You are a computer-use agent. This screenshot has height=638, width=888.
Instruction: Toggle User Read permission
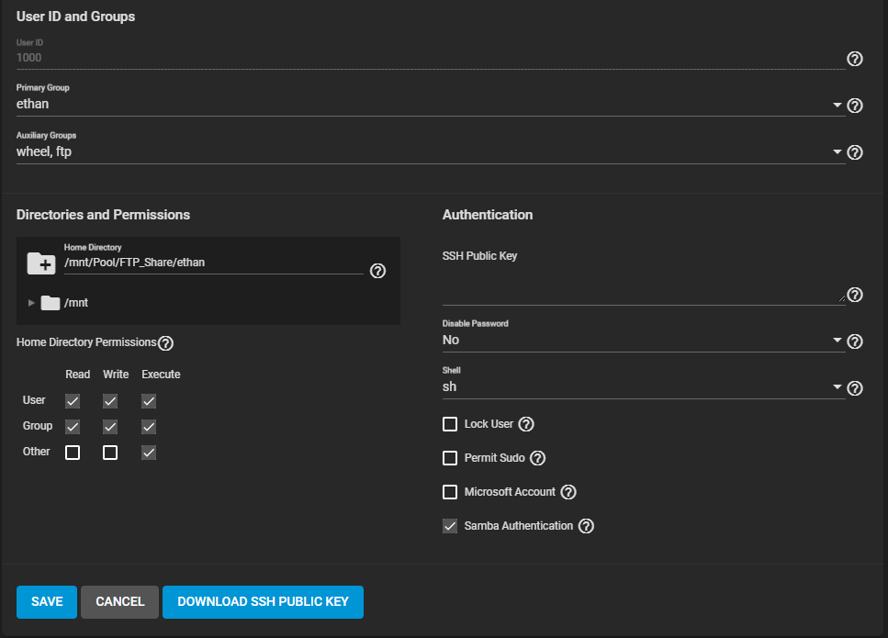tap(73, 401)
